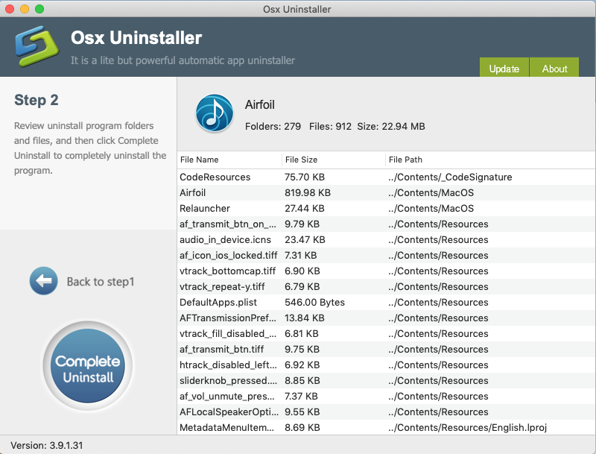Click the Back to step1 arrow icon

click(43, 281)
